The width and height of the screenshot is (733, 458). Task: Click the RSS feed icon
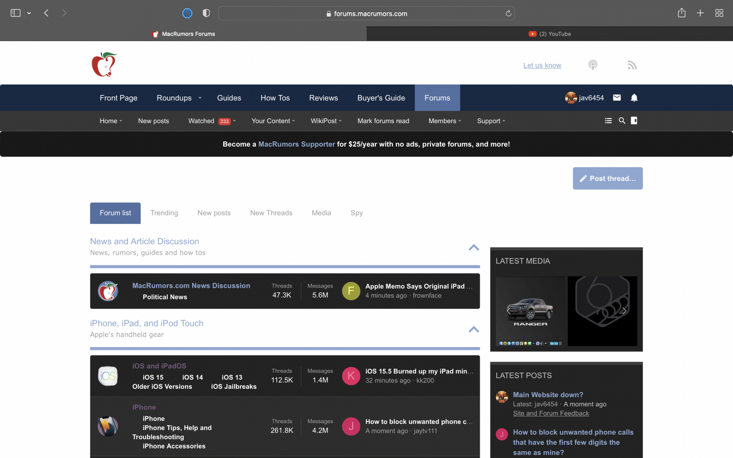click(632, 65)
